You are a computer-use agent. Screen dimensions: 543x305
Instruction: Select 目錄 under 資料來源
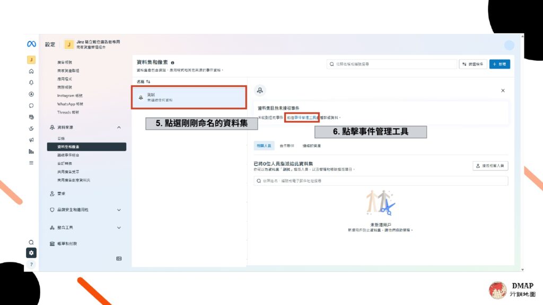61,138
